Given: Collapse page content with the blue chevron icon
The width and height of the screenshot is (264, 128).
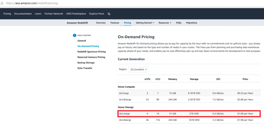Looking at the screenshot, I should click(75, 35).
